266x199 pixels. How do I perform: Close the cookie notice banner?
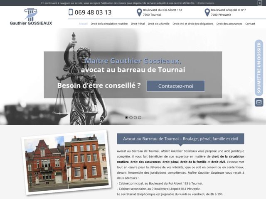click(259, 3)
